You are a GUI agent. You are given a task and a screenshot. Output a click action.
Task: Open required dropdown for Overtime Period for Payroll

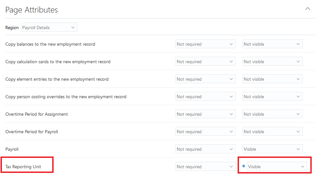(x=205, y=132)
